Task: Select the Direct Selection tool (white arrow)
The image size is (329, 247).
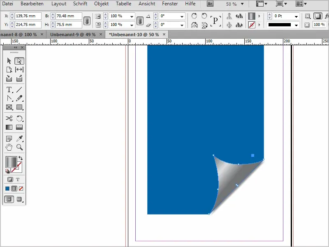Action: [19, 61]
